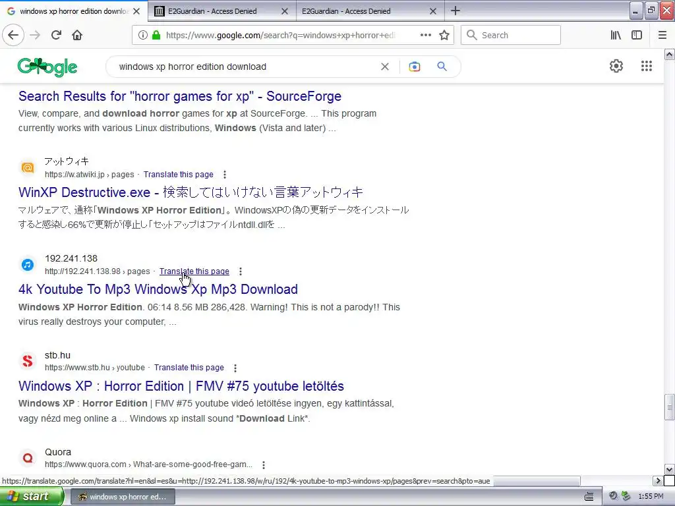The width and height of the screenshot is (675, 506).
Task: Select the Firefox taskbar button
Action: coord(122,497)
